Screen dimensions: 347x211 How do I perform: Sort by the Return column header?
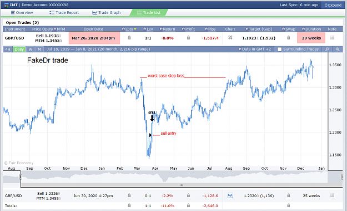pos(167,29)
